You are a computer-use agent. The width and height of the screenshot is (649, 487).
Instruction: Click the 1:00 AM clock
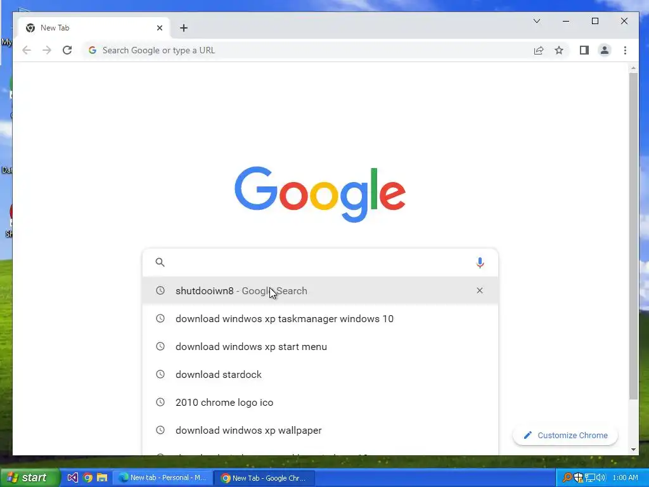coord(625,477)
